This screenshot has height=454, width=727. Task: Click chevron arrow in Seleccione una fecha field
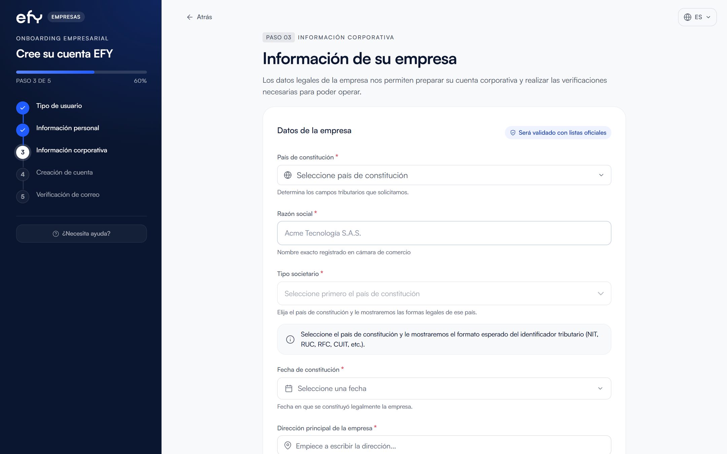point(600,388)
